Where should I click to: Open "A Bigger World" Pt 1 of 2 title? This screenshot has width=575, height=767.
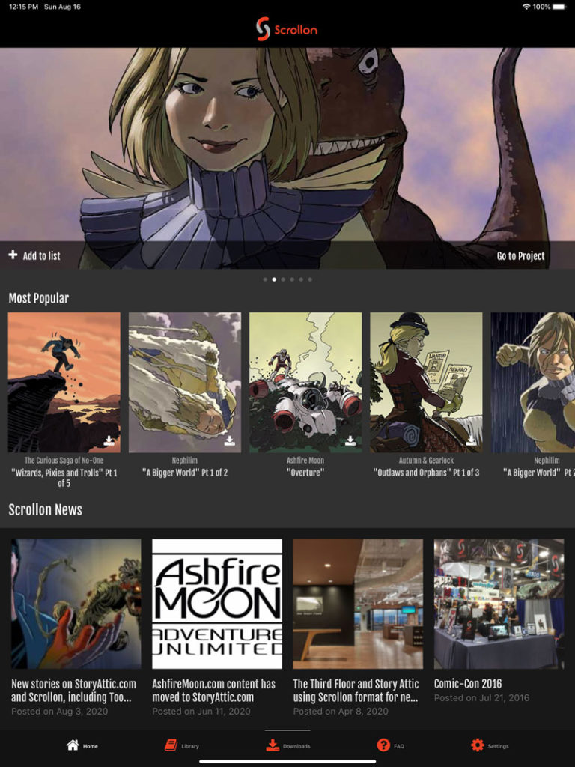185,473
